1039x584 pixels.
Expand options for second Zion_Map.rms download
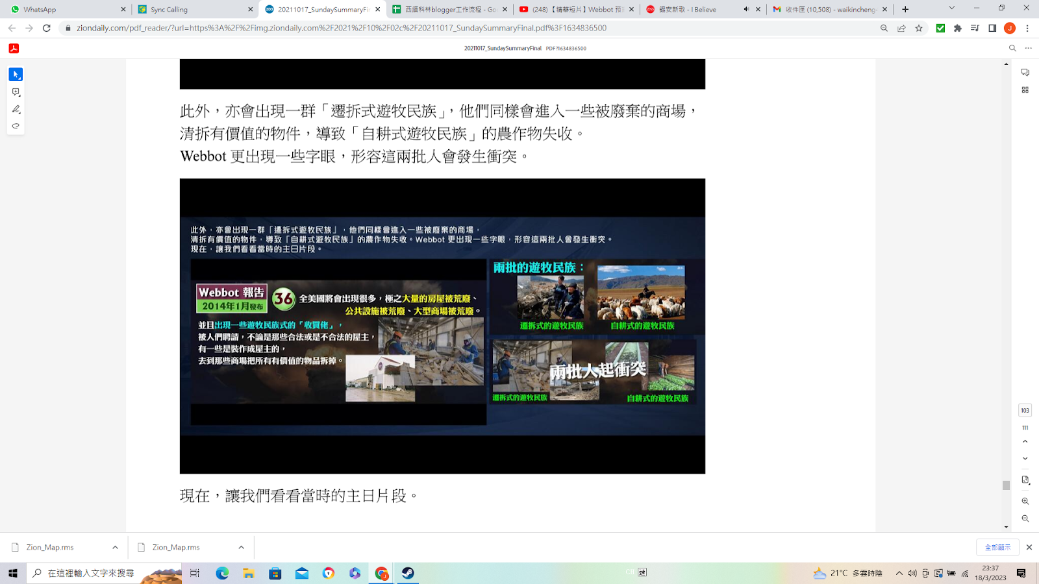point(241,547)
